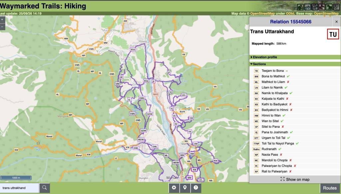Click Show on map

(x=295, y=179)
